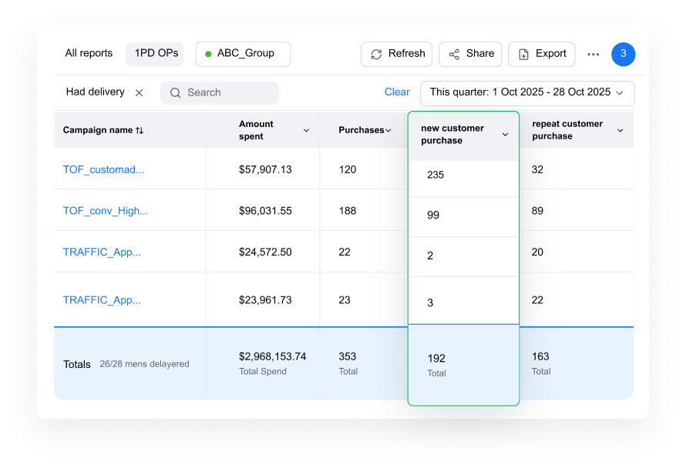Expand the Amount spent column dropdown
Image resolution: width=686 pixels, height=468 pixels.
[306, 131]
